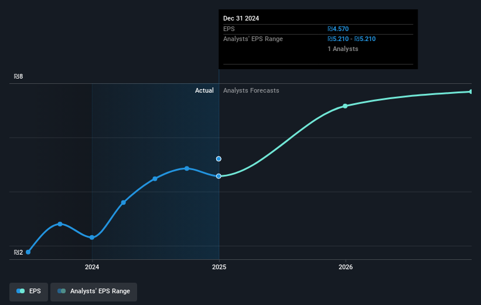Select the mid-2024 EPS data point

pos(155,179)
